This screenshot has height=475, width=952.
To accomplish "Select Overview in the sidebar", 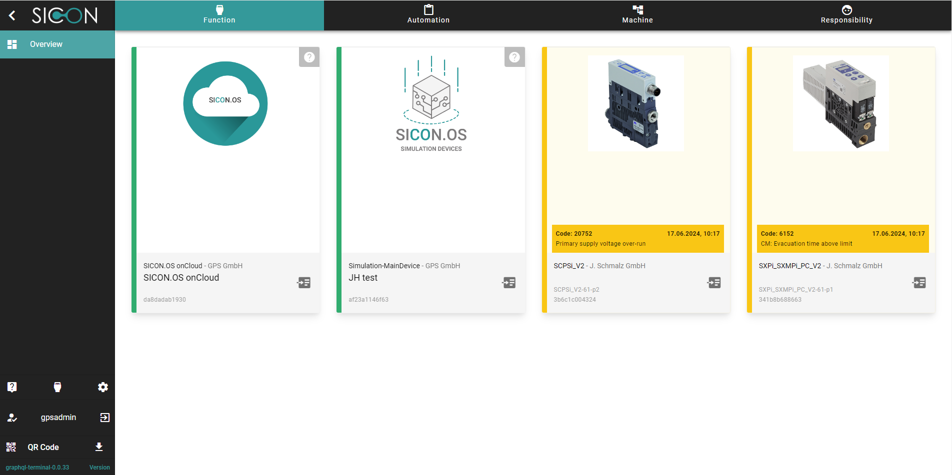I will tap(46, 44).
